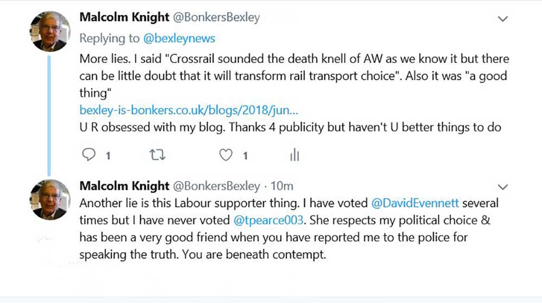Click @BonkersBexley handle beside 10m timestamp
Screen dimensions: 542x303
(216, 186)
